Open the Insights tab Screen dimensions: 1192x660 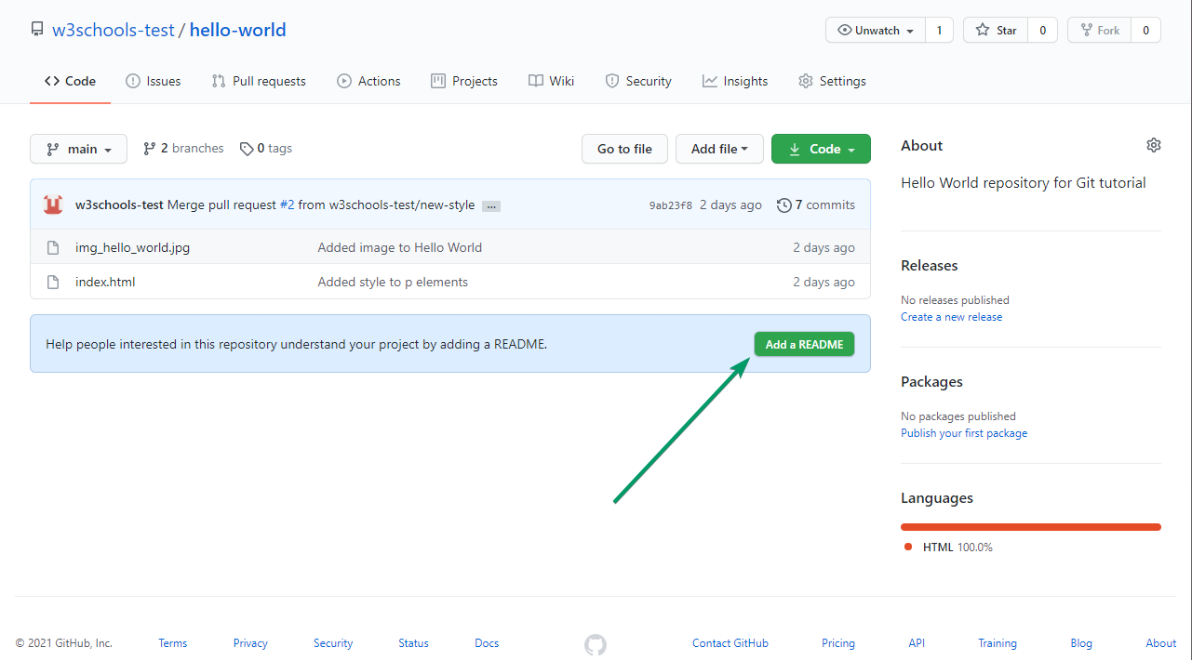(x=734, y=81)
